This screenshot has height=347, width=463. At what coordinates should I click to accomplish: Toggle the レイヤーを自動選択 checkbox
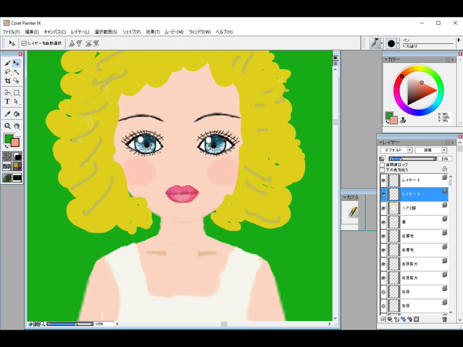(x=24, y=43)
